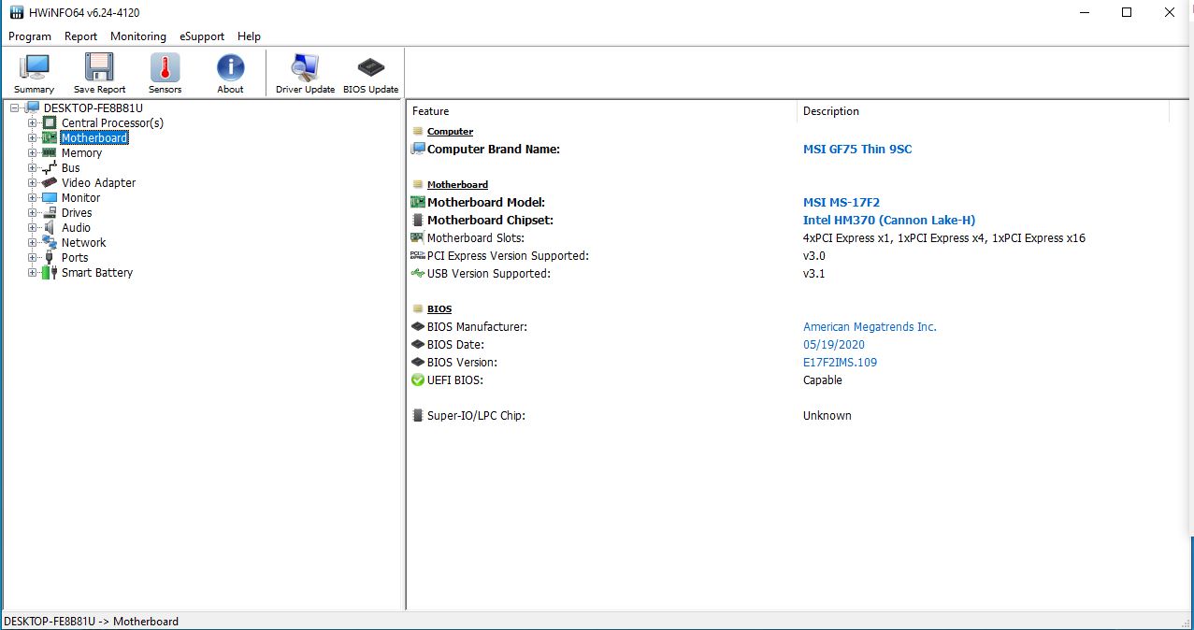The height and width of the screenshot is (630, 1194).
Task: Click the Monitor tree icon
Action: pyautogui.click(x=50, y=197)
